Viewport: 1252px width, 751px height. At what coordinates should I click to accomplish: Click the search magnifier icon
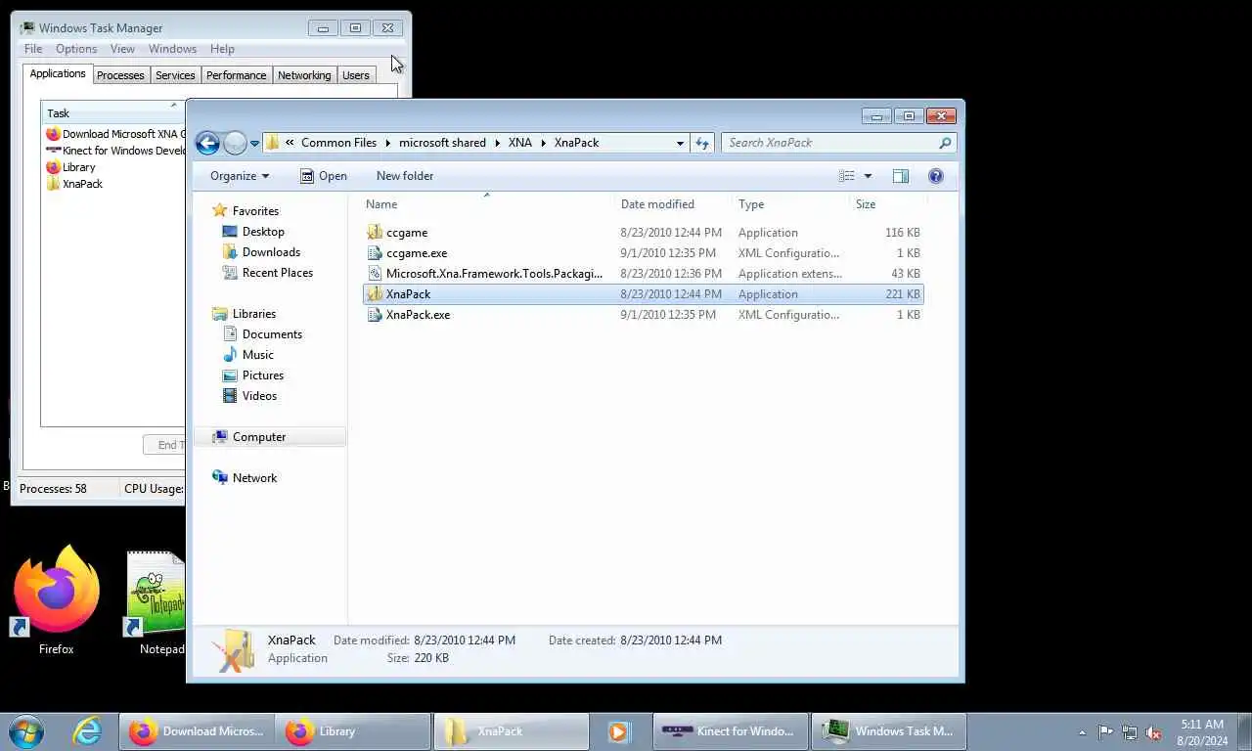(x=945, y=143)
